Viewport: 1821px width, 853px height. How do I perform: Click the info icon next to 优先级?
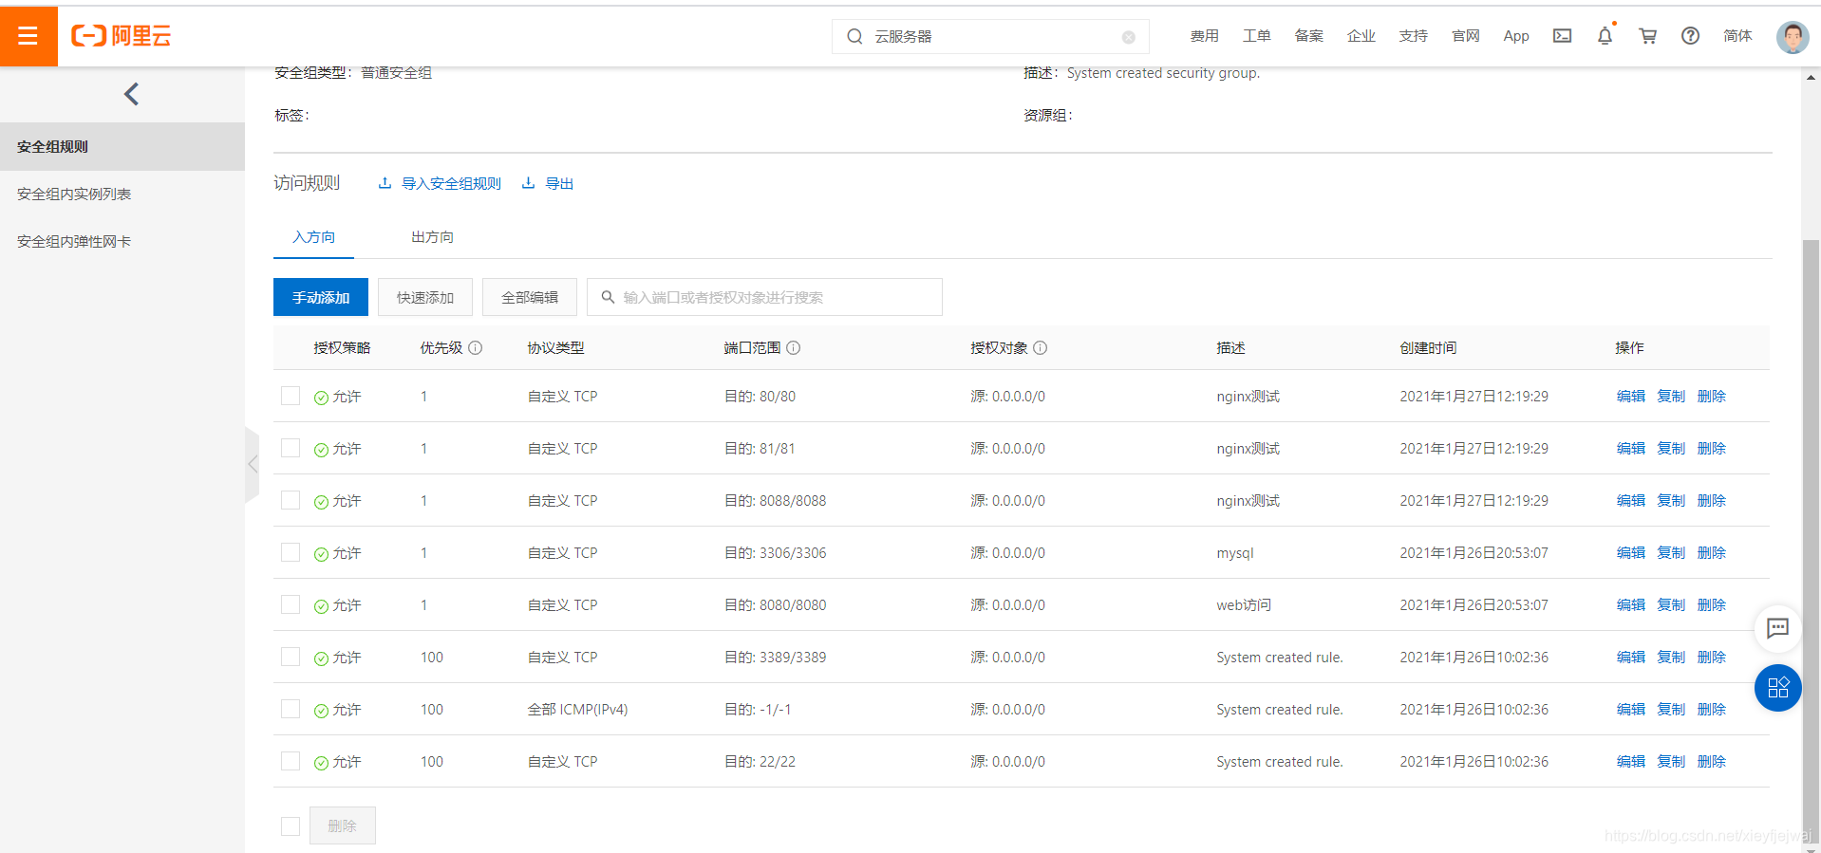476,348
